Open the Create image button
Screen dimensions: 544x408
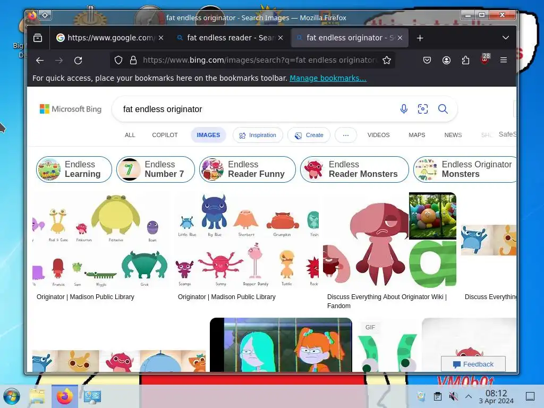pyautogui.click(x=309, y=135)
